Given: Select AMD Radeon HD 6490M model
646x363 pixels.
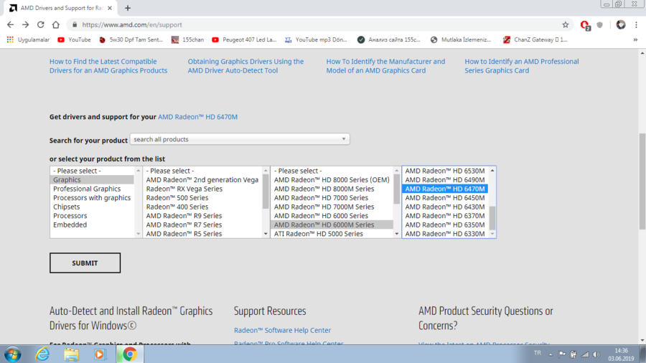Looking at the screenshot, I should [445, 180].
